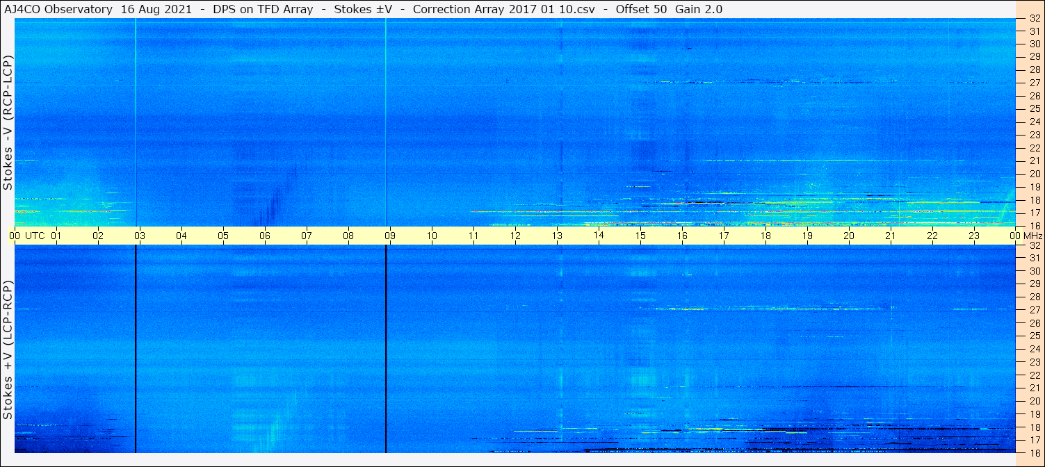
Task: Click the 23 hour label on time axis
Action: 973,236
